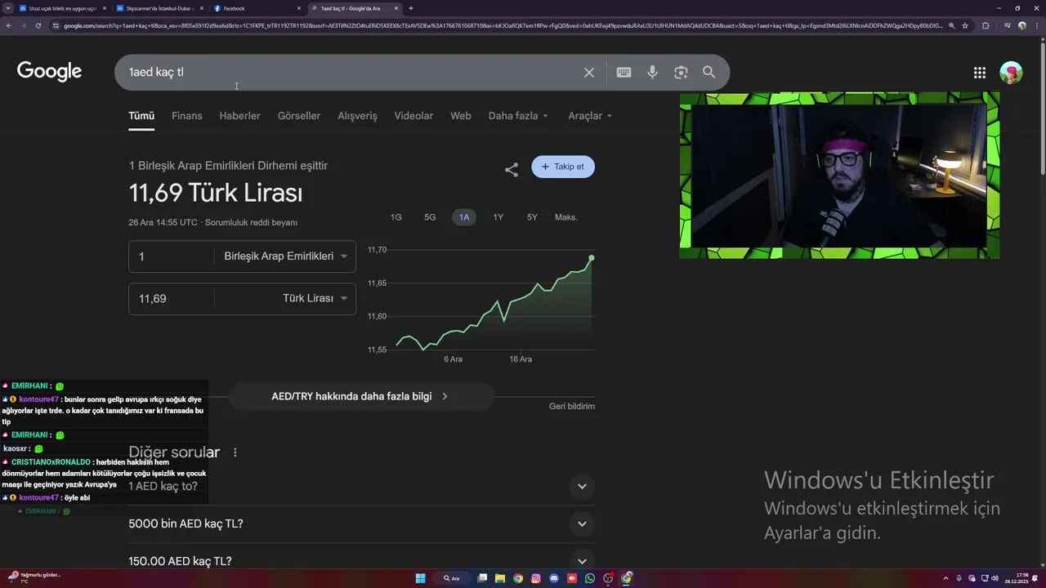
Task: Open source currency dropdown Birleşik Arap Emirlikleri
Action: tap(285, 256)
